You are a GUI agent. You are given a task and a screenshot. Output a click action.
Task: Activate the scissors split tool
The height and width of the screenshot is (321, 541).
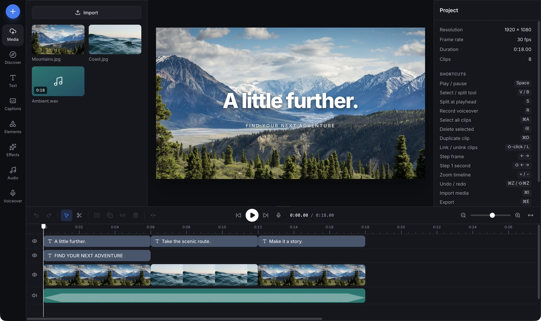click(x=79, y=215)
